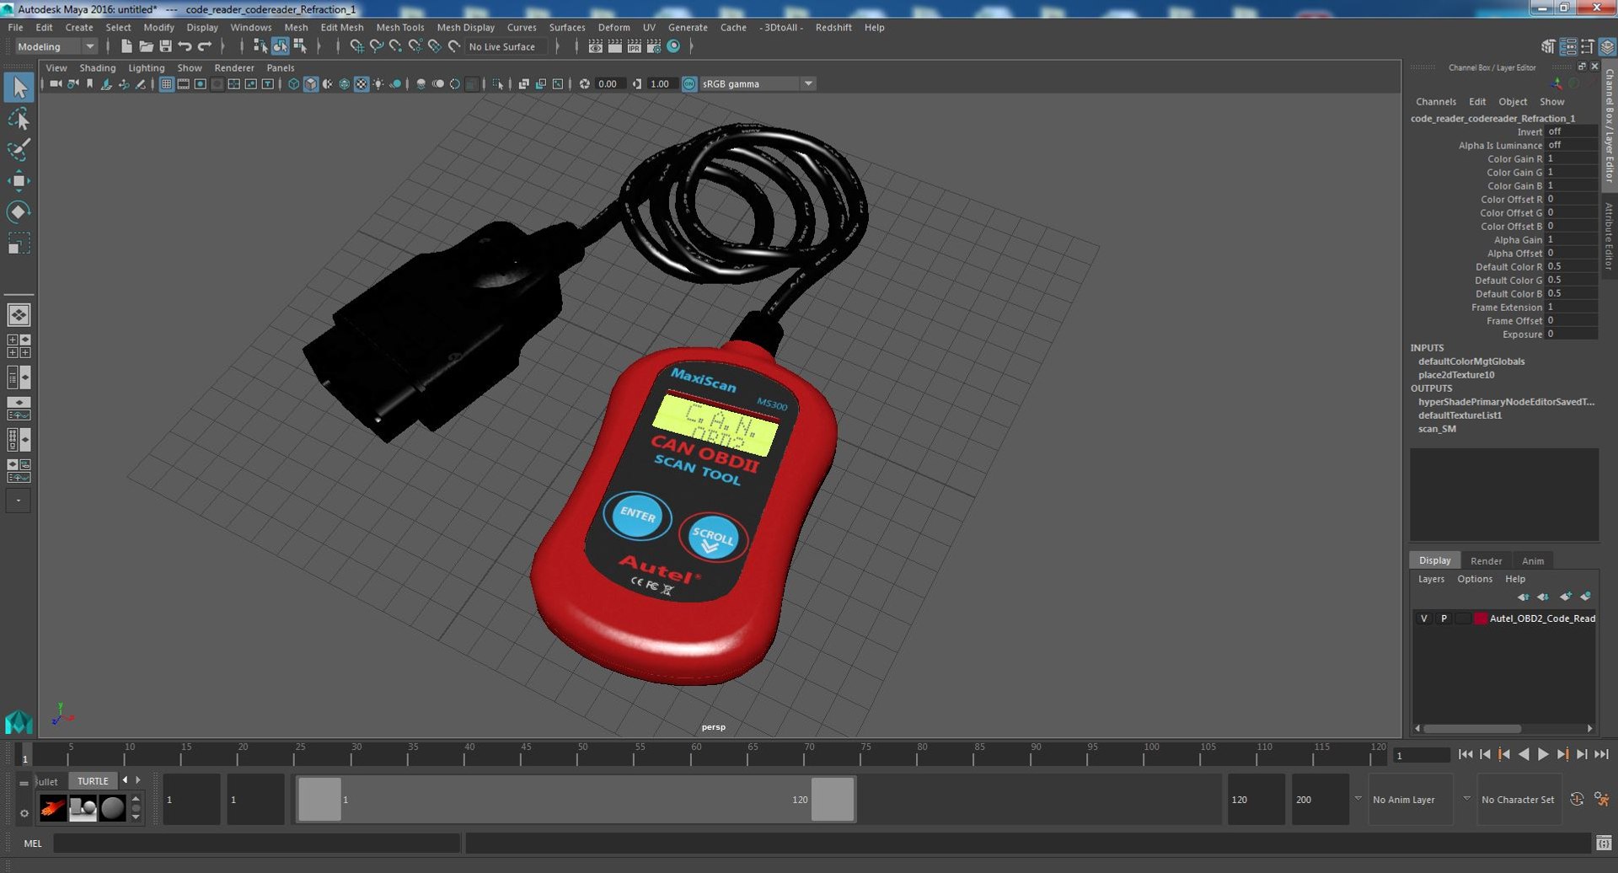Snap to points icon
Image resolution: width=1618 pixels, height=873 pixels.
pyautogui.click(x=395, y=46)
